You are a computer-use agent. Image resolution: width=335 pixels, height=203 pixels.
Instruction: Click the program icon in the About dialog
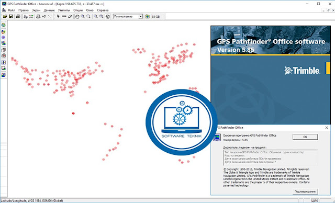[x=217, y=137]
